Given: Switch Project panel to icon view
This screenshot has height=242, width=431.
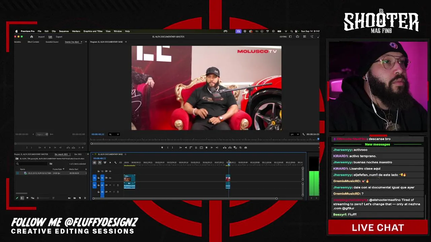Looking at the screenshot, I should (27, 198).
